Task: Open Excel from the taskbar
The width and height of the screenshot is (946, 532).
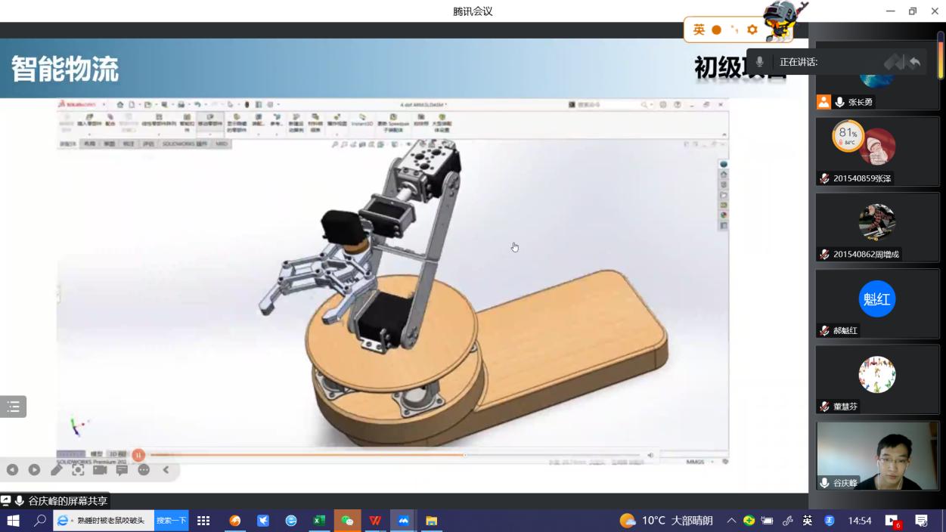Action: coord(319,521)
